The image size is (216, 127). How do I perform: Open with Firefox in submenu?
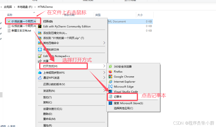133,72
